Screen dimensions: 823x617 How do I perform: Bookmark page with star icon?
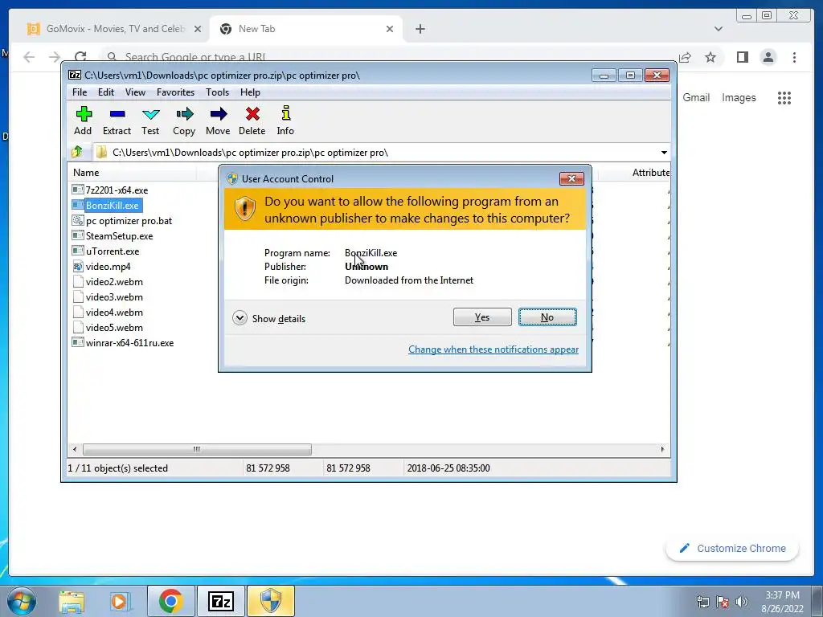(x=710, y=57)
